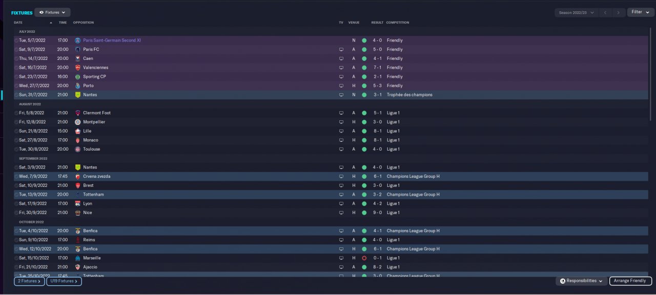The height and width of the screenshot is (295, 656).
Task: Click the Arrange Friendly button
Action: (630, 281)
